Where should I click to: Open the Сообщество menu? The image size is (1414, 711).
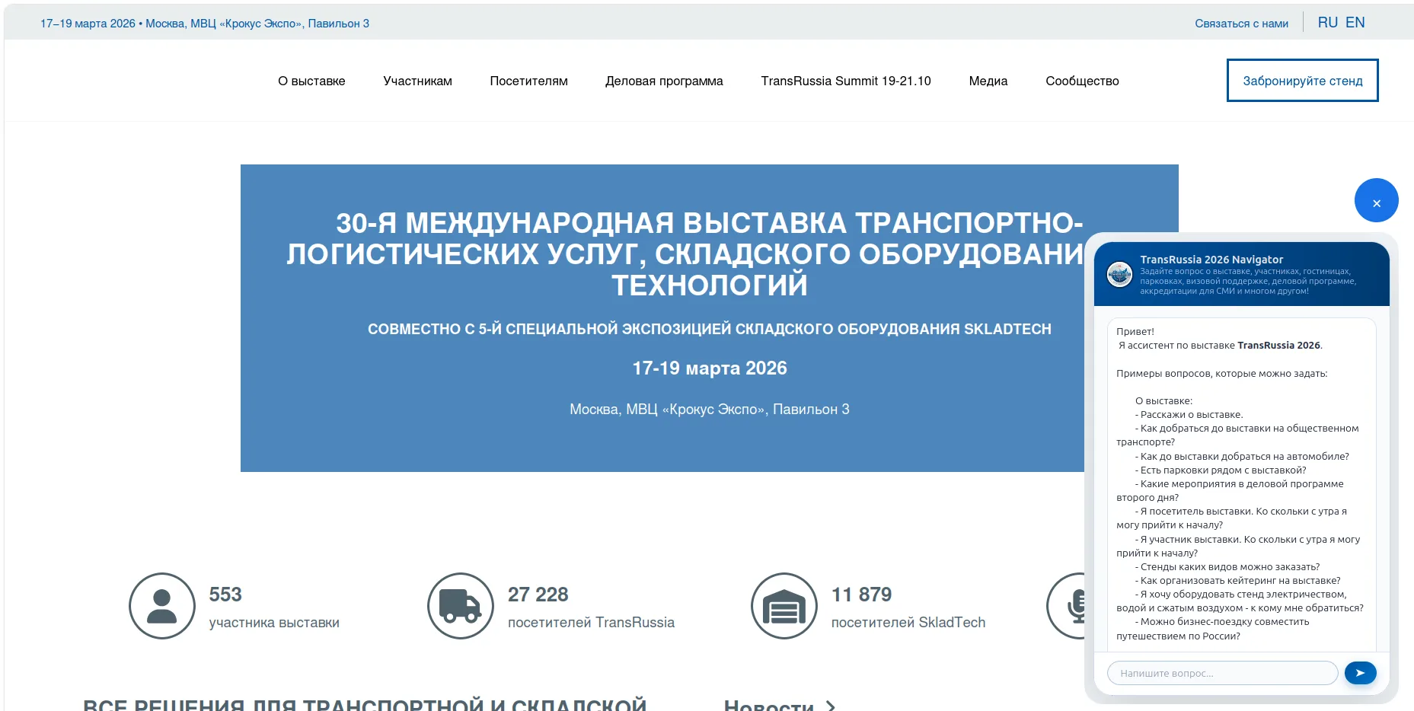click(1082, 81)
